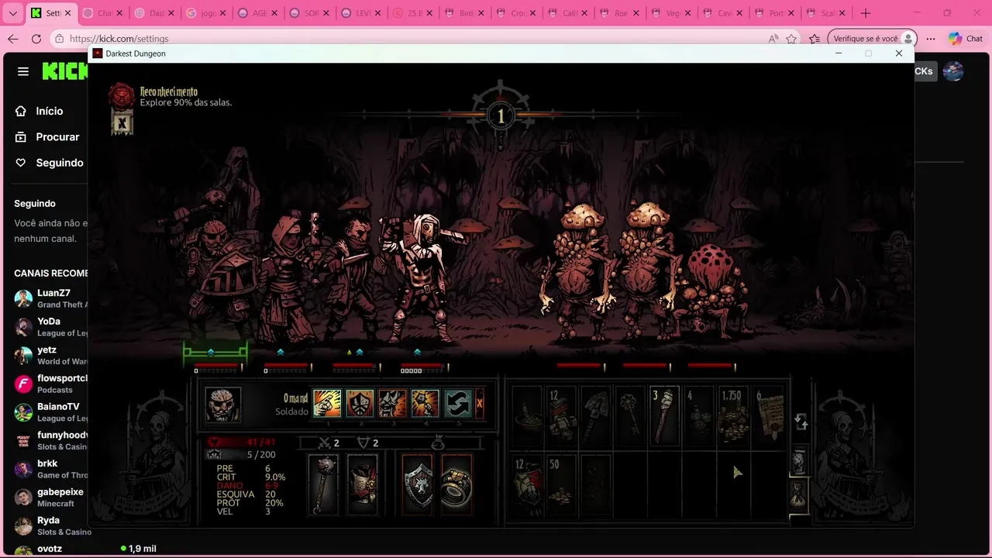The height and width of the screenshot is (558, 992).
Task: Click Omand's highlighted health bar
Action: [x=216, y=365]
